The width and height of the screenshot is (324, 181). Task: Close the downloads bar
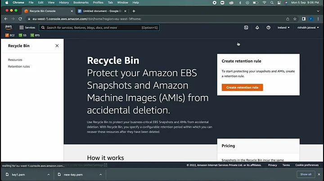[319, 174]
